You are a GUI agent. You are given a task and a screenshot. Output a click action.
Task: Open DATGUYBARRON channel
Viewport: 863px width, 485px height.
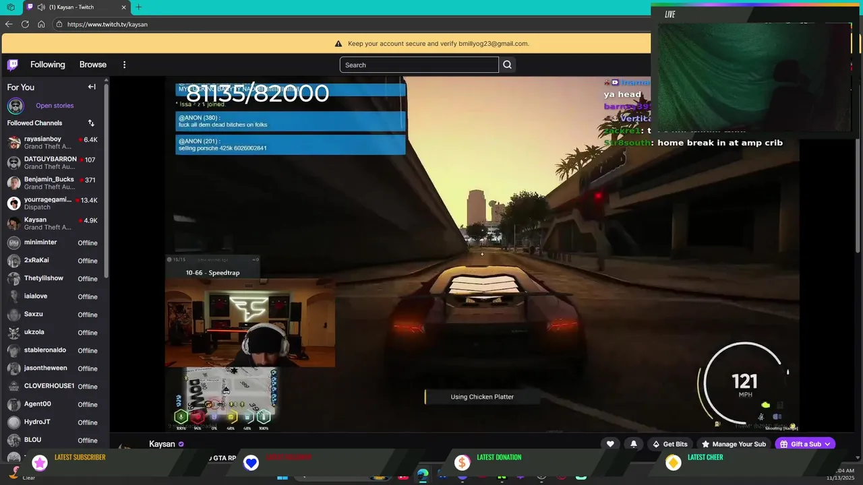(53, 162)
